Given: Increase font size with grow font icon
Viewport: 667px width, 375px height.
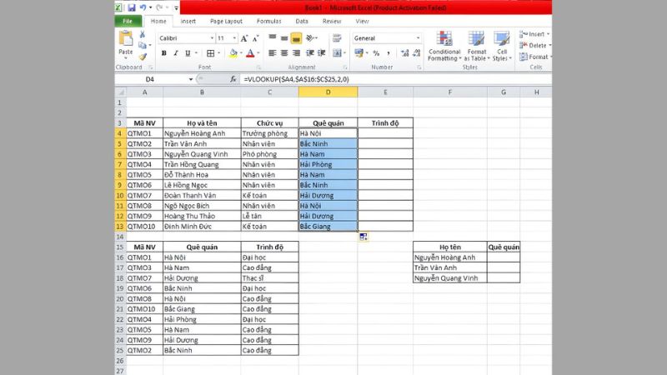Looking at the screenshot, I should point(244,38).
